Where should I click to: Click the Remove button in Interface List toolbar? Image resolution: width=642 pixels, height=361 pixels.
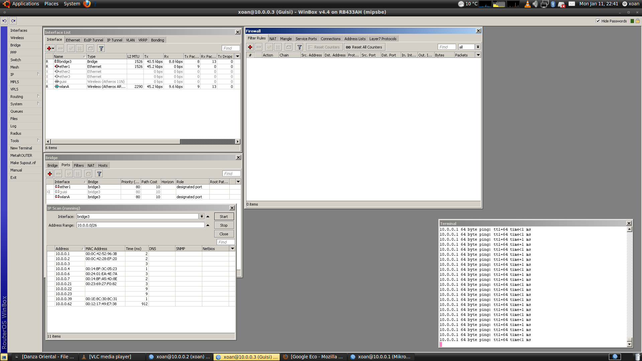[60, 48]
